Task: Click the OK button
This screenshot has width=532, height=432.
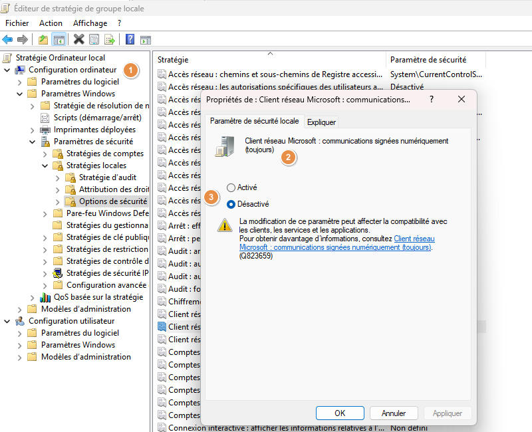Action: coord(340,413)
